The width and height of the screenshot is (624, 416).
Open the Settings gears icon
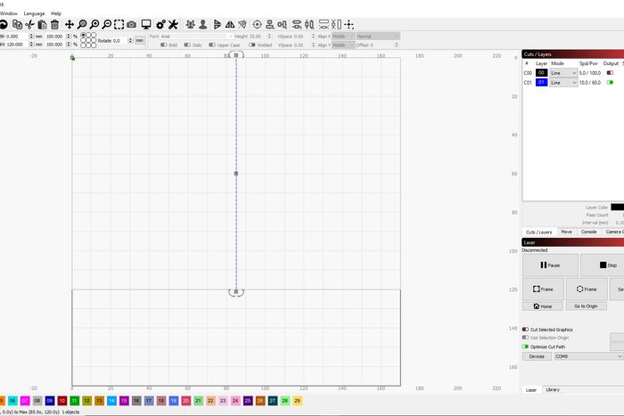[x=160, y=24]
